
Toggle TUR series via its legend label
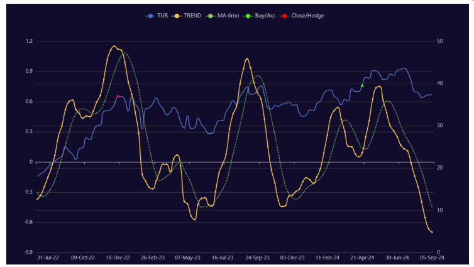pyautogui.click(x=162, y=16)
